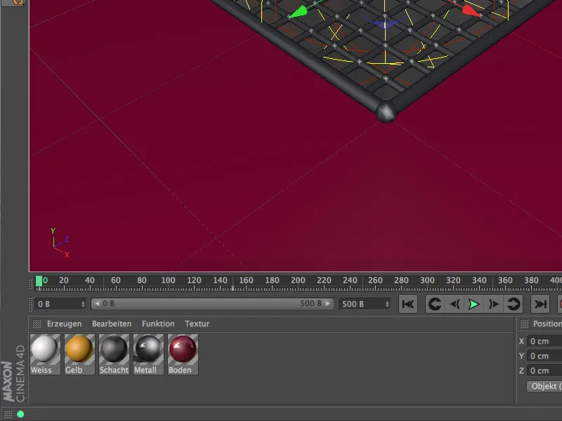
Task: Select the Metall material sphere
Action: [148, 349]
